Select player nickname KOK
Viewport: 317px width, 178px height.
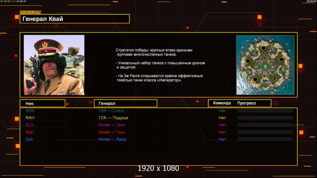(x=30, y=111)
